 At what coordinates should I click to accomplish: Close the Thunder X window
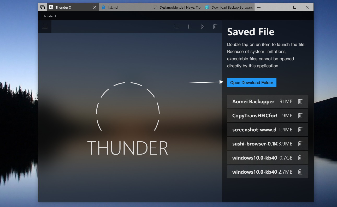tap(307, 7)
